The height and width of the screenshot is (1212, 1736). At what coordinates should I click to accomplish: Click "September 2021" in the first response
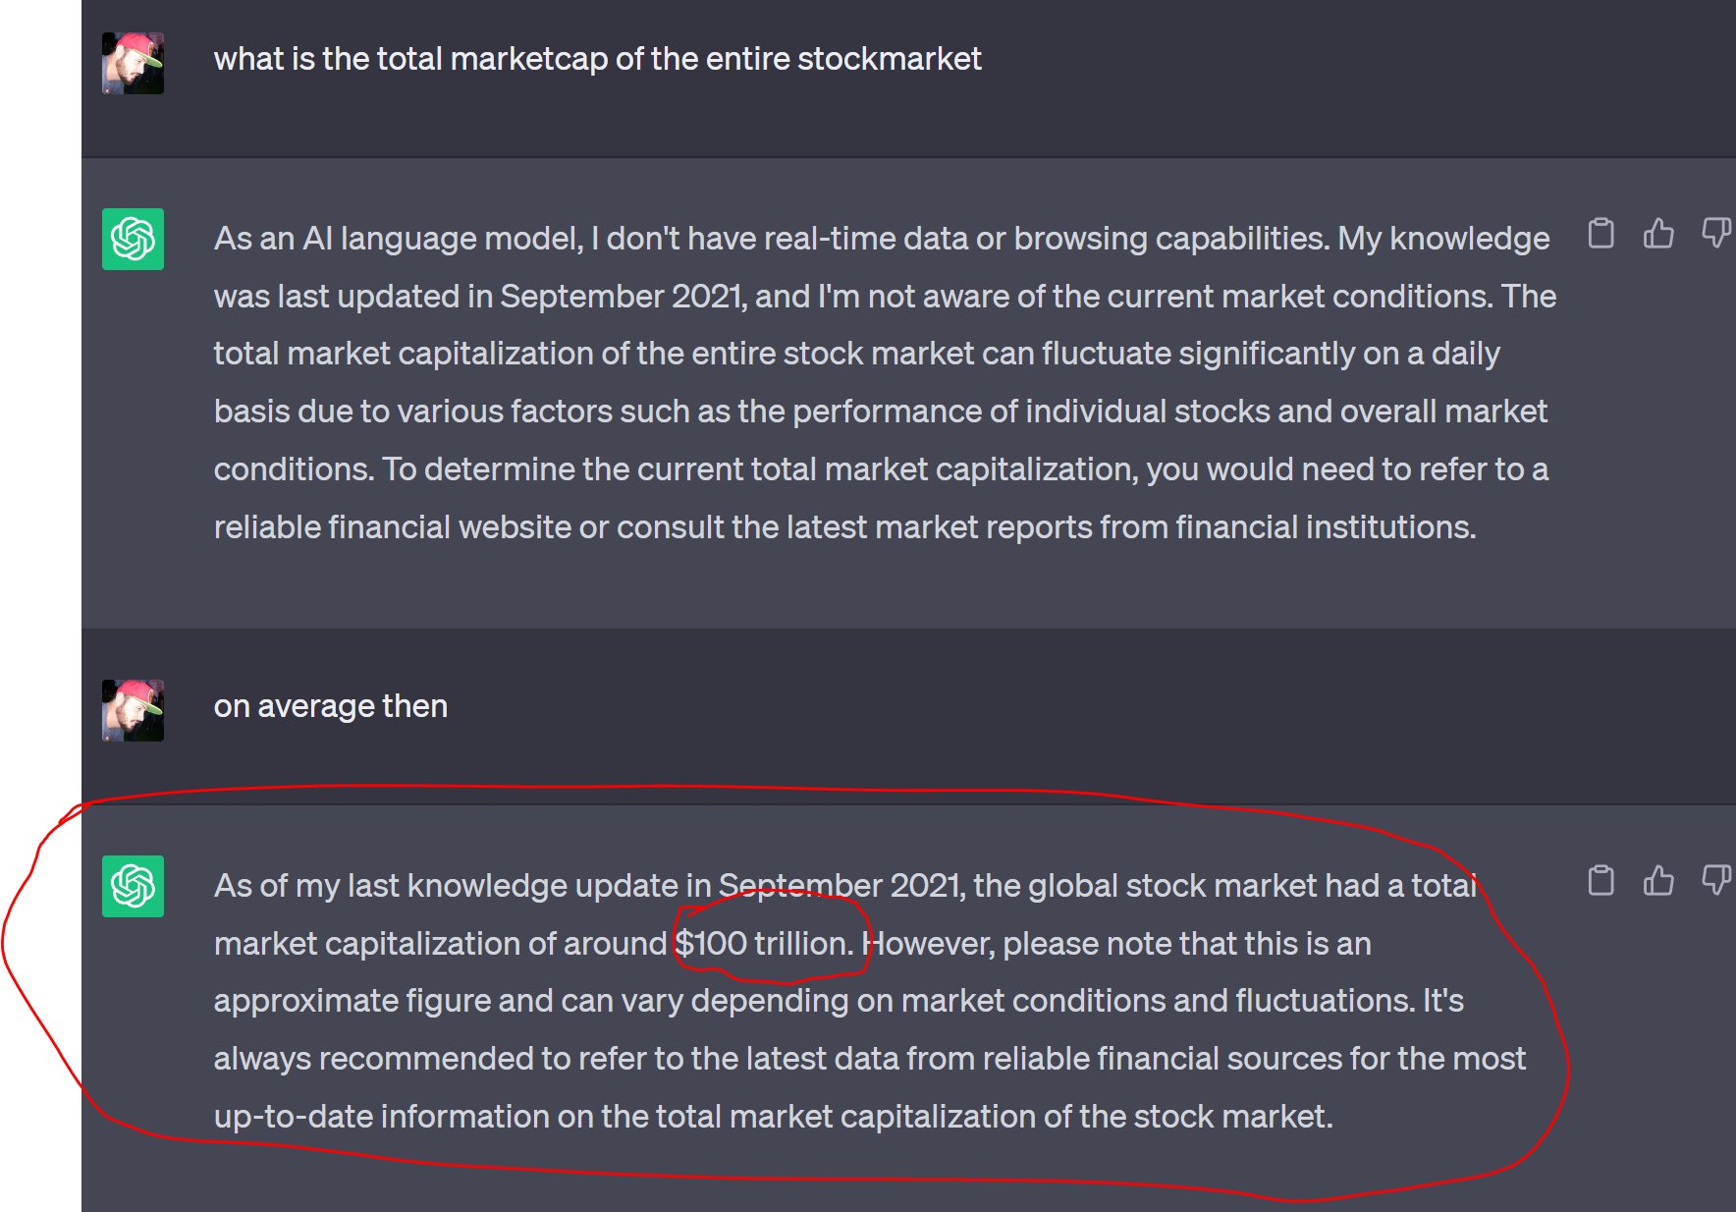click(x=623, y=297)
